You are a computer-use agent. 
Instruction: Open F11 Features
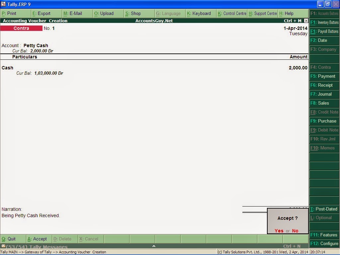[324, 235]
